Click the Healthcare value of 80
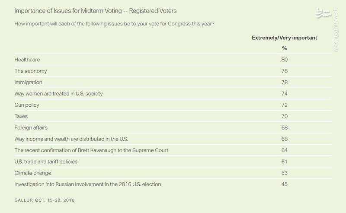The height and width of the screenshot is (213, 346). pos(284,60)
